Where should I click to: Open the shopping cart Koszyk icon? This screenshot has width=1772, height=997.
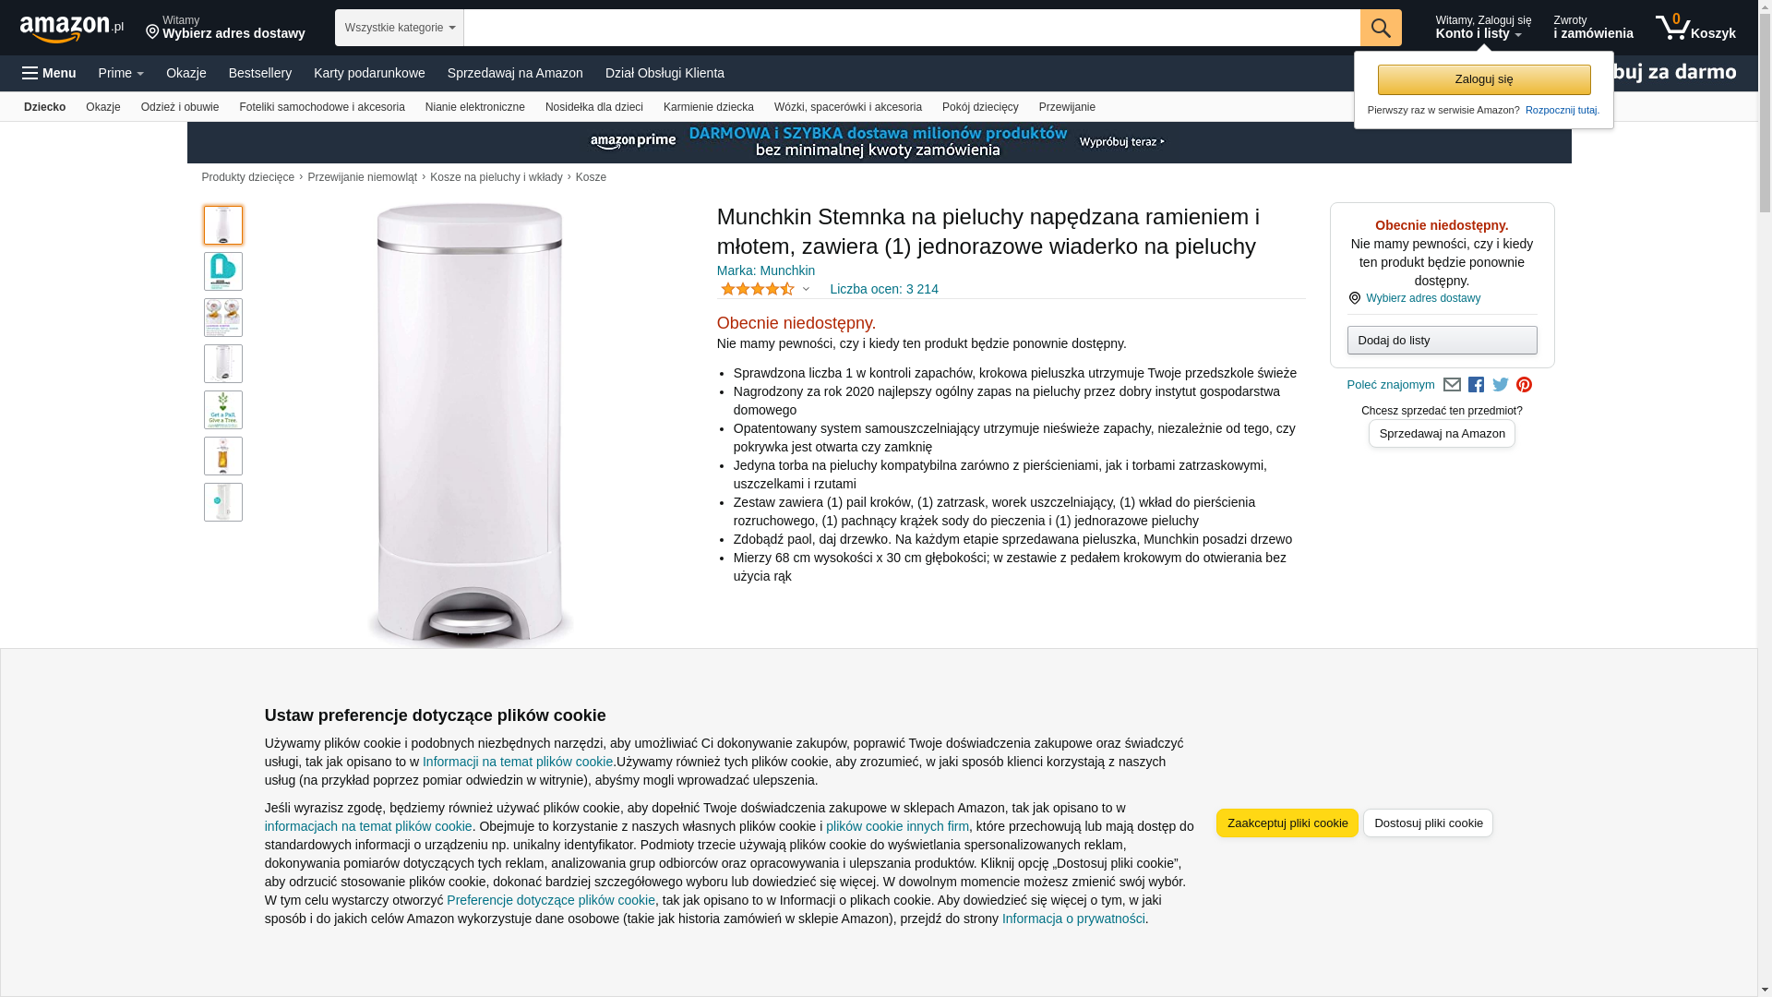pos(1695,28)
